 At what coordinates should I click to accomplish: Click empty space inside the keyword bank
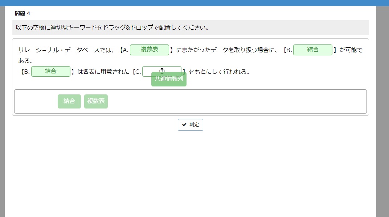(x=236, y=101)
